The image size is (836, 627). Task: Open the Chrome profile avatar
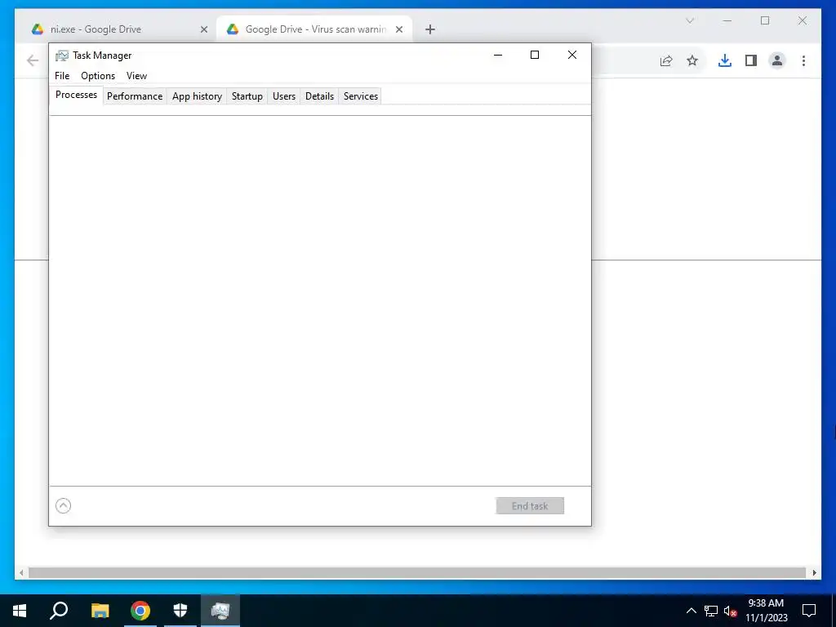pos(777,60)
